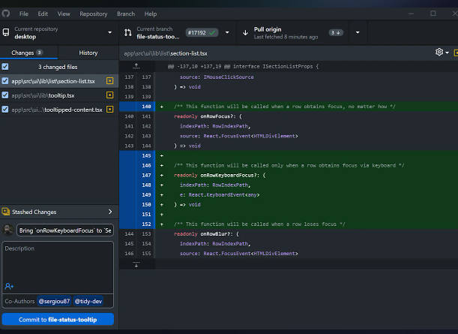Switch to the History tab
Image resolution: width=458 pixels, height=334 pixels.
[x=88, y=53]
